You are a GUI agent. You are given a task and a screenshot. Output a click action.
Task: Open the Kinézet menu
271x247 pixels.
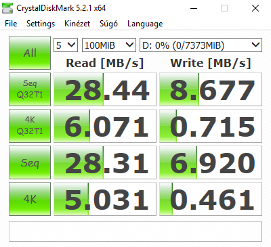tap(77, 24)
